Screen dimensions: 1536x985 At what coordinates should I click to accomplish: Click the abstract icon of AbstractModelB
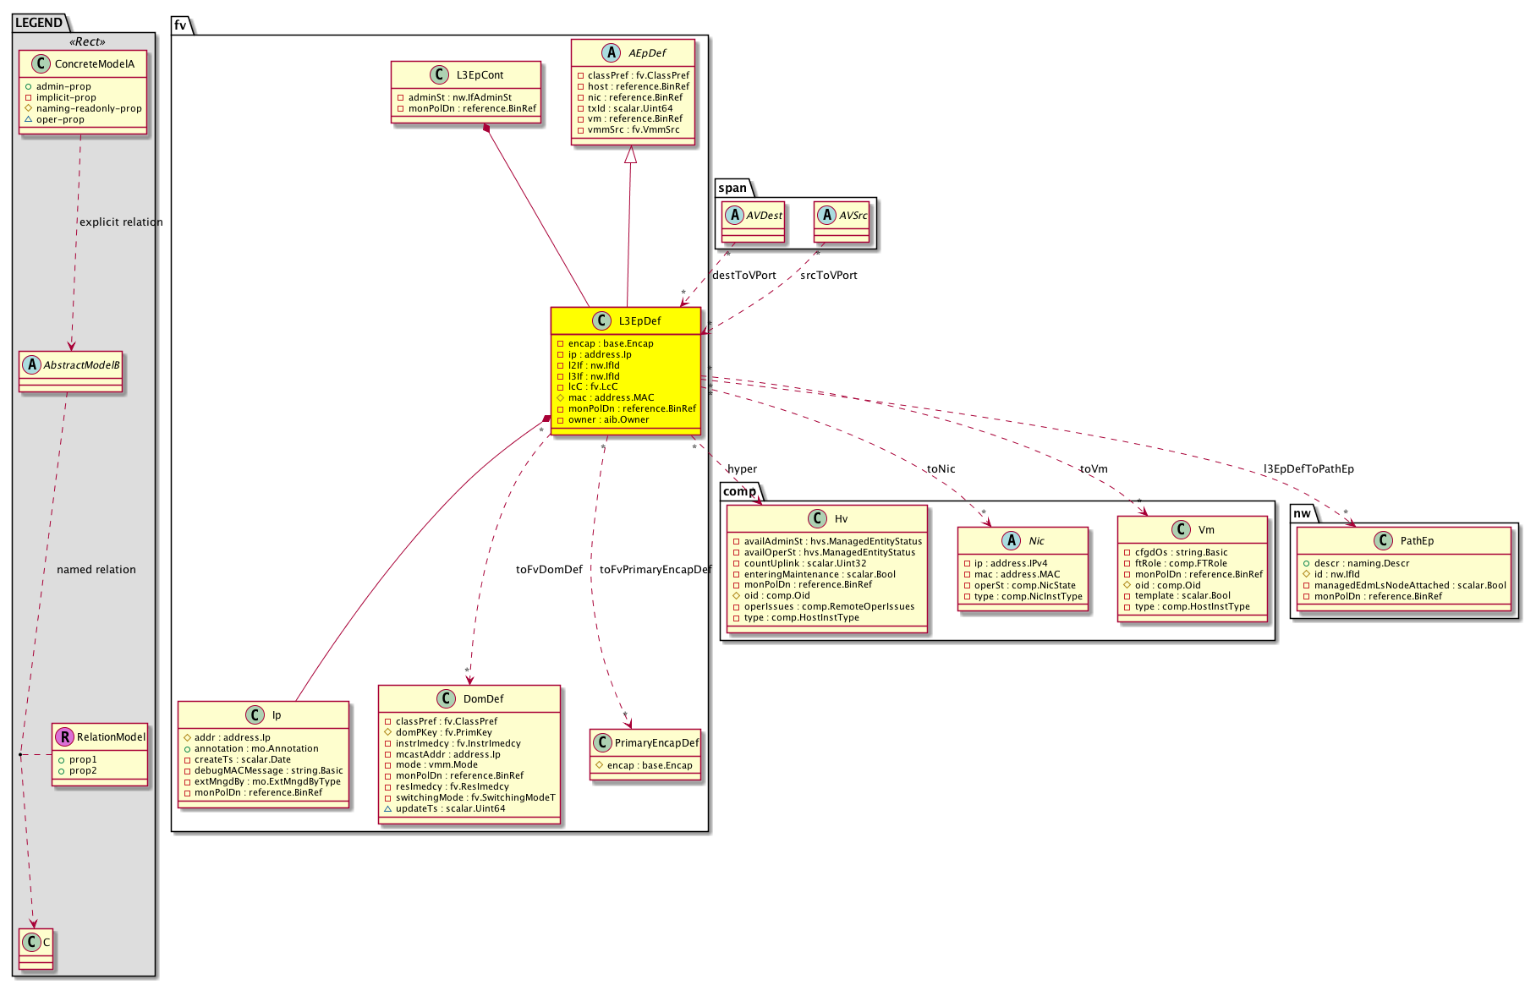tap(32, 365)
